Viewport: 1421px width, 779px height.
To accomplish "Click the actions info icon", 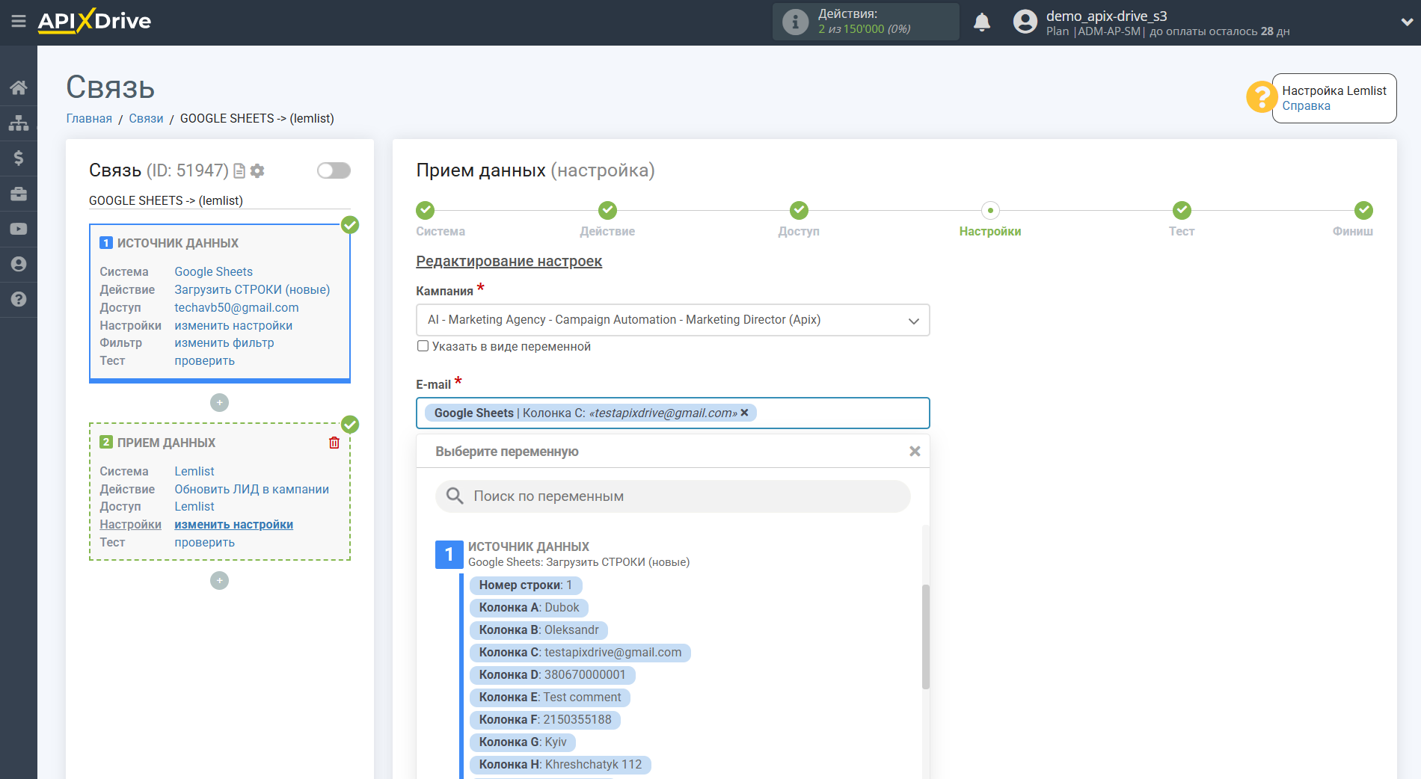I will [x=795, y=22].
